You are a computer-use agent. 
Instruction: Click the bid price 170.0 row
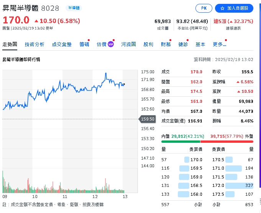pyautogui.click(x=182, y=160)
